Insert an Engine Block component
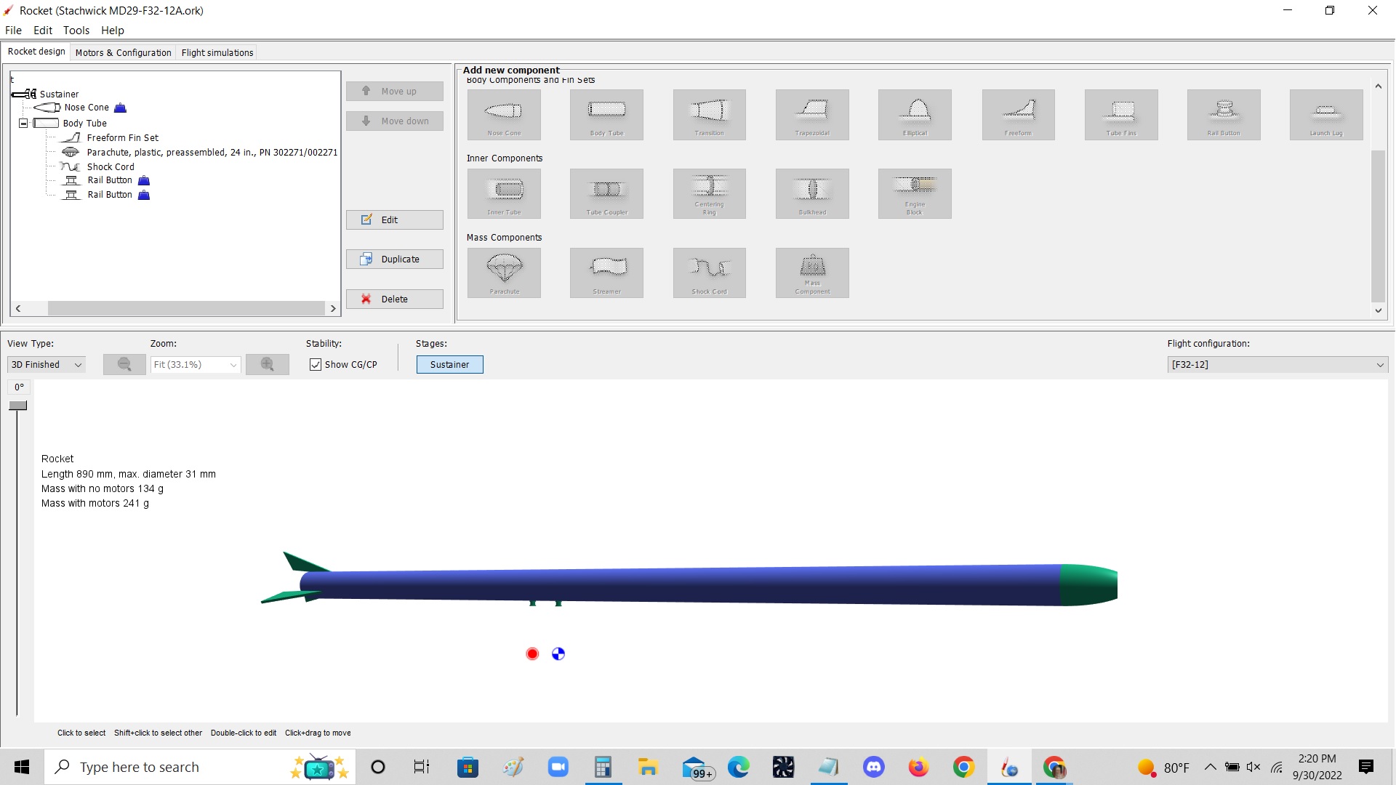 point(915,193)
